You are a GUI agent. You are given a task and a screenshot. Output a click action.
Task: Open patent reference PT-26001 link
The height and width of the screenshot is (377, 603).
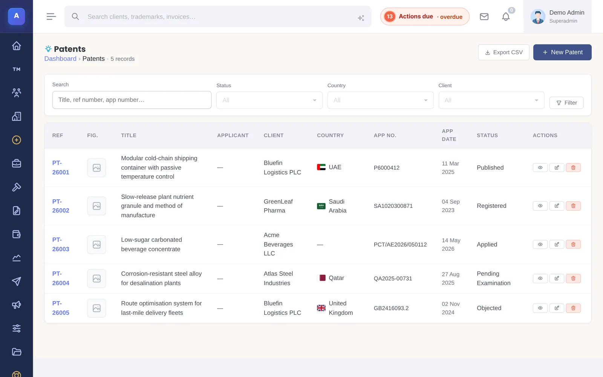click(x=61, y=167)
